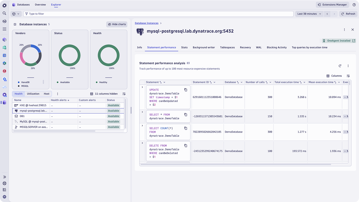
Task: Click the search icon in left sidebar
Action: point(4,13)
